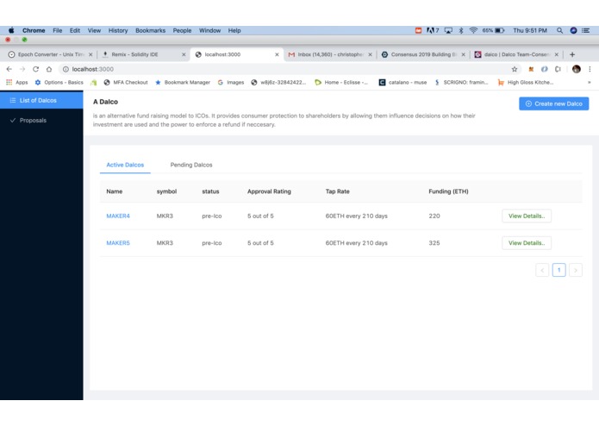Open Notification Center list icon
599x426 pixels.
[585, 30]
